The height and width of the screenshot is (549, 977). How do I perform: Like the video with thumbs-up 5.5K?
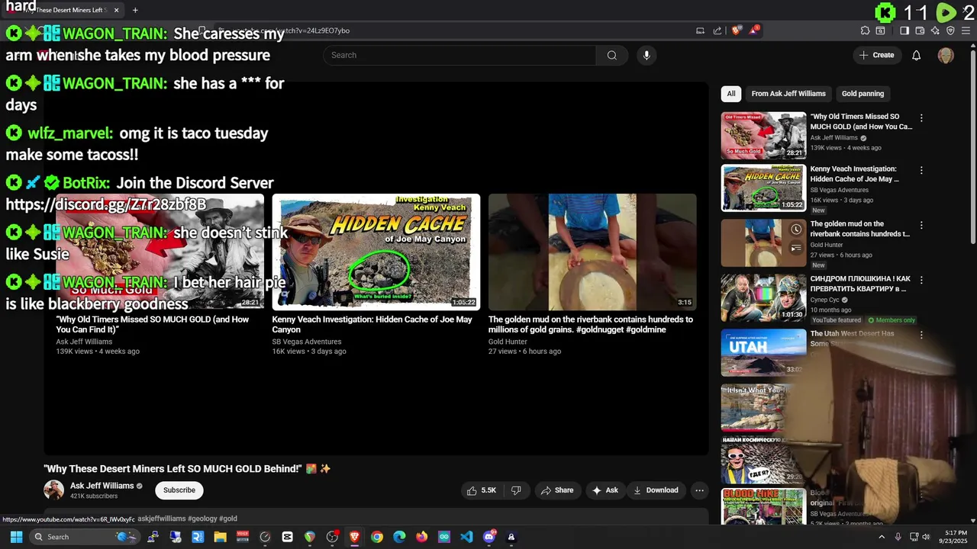tap(482, 490)
